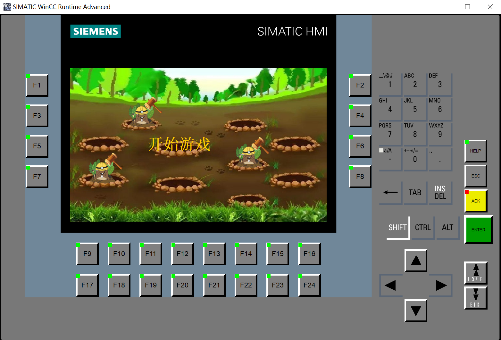The width and height of the screenshot is (501, 340).
Task: Click the HOME key with arrows
Action: tap(476, 273)
